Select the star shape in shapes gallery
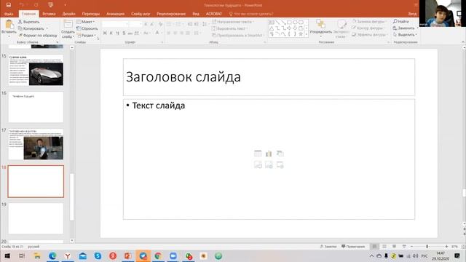The image size is (466, 262). pos(301,34)
